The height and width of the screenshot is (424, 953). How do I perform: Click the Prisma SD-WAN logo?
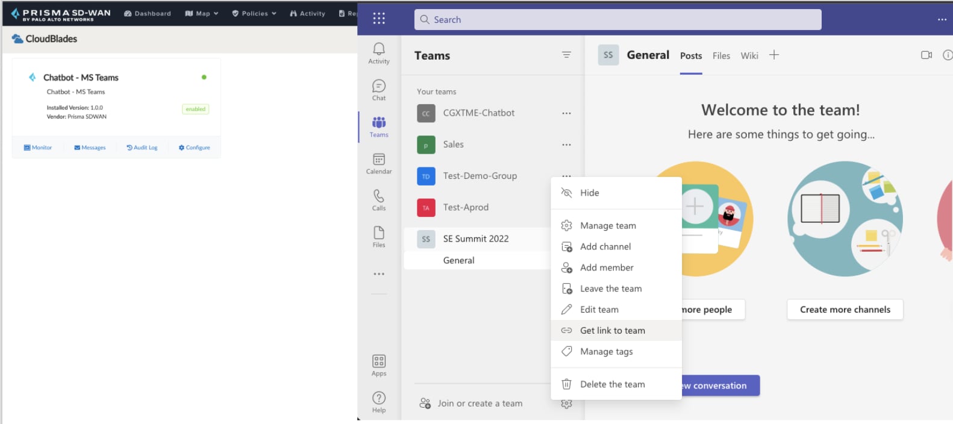61,14
